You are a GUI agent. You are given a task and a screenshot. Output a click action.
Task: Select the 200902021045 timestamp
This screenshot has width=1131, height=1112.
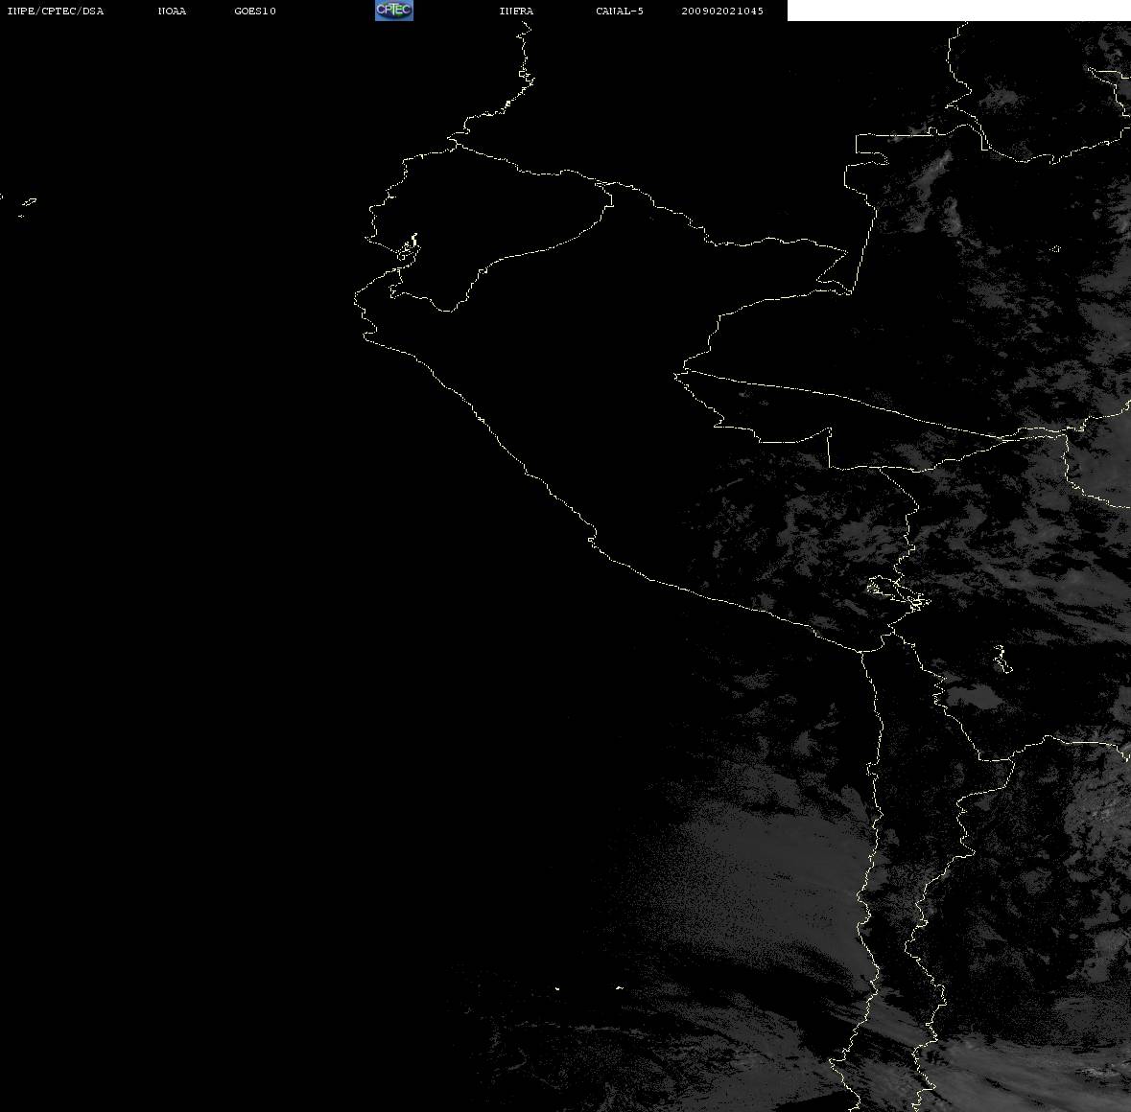(722, 11)
